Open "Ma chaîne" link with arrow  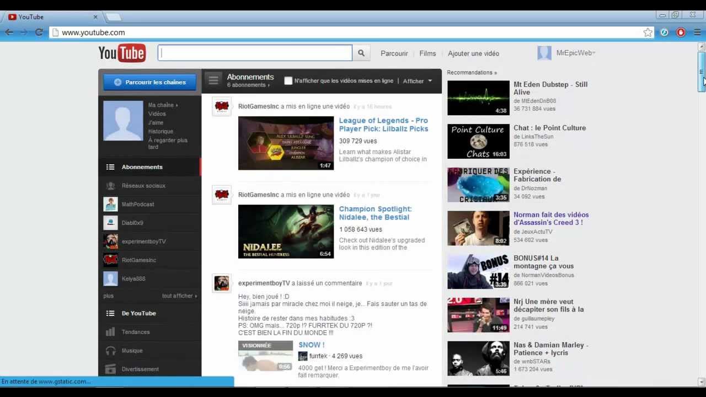click(x=163, y=105)
